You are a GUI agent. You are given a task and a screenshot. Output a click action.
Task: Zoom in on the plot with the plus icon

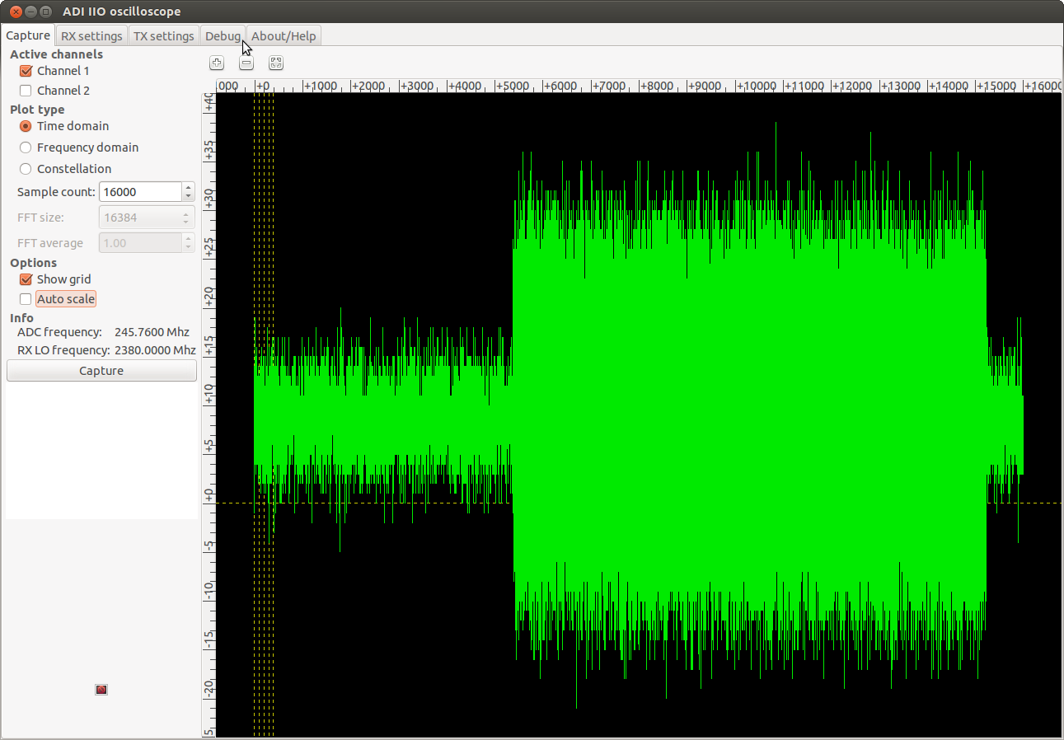tap(217, 63)
